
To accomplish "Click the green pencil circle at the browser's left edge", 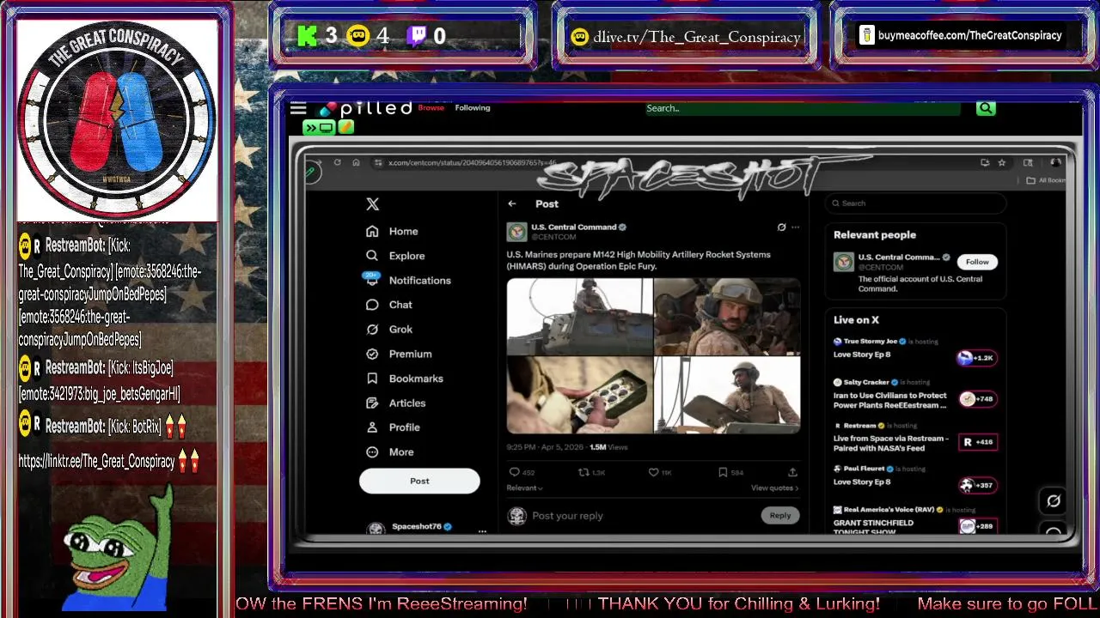I will (x=312, y=173).
